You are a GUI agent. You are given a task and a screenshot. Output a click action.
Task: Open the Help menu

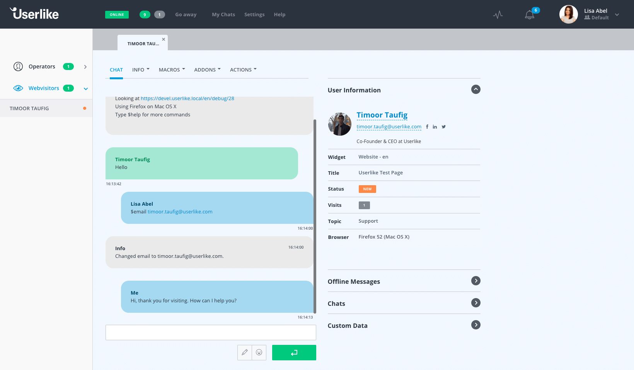click(280, 15)
